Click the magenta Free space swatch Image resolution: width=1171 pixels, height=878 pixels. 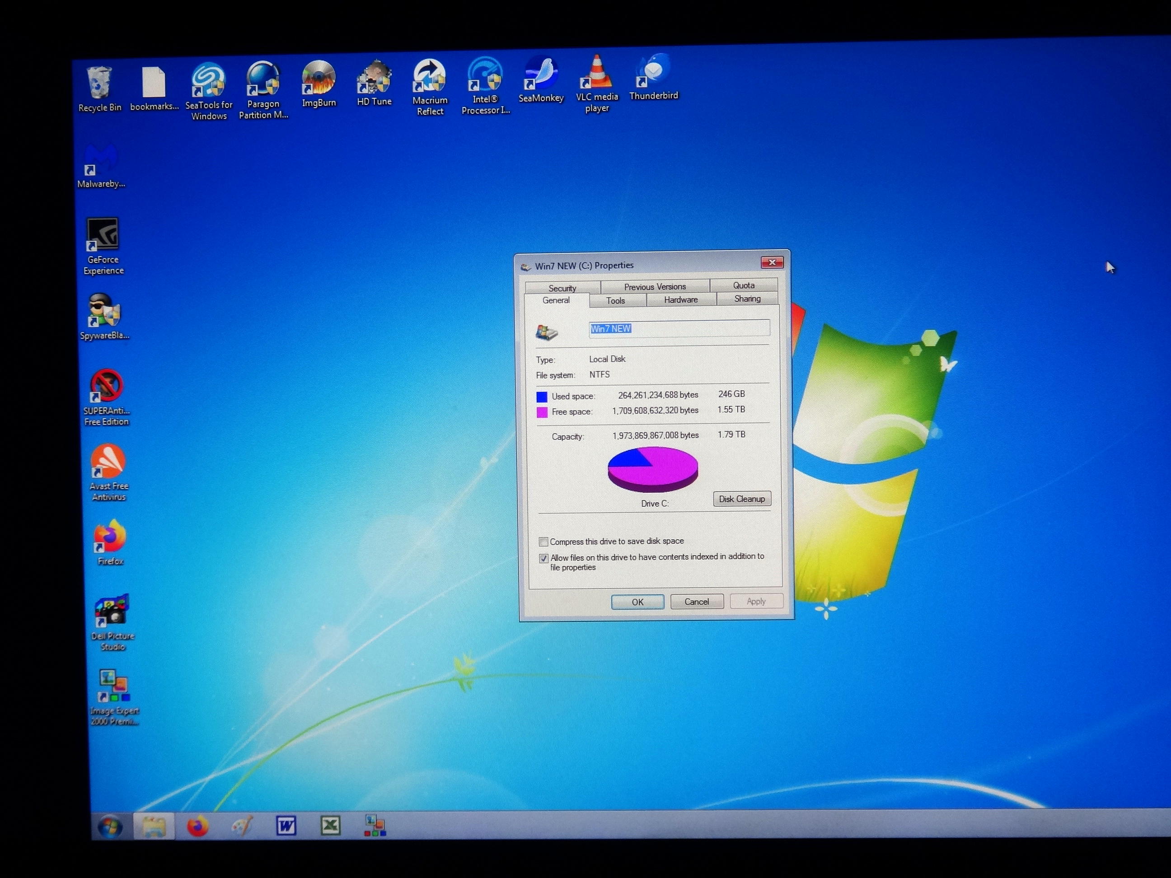coord(542,412)
